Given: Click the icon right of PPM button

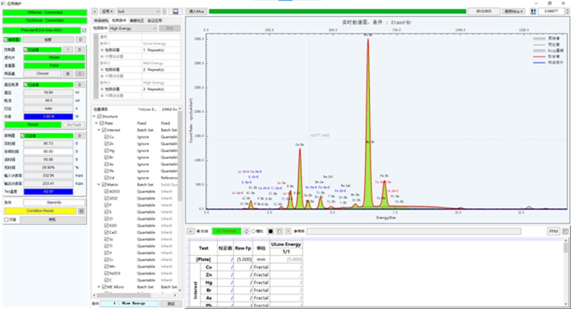Looking at the screenshot, I should (x=565, y=231).
